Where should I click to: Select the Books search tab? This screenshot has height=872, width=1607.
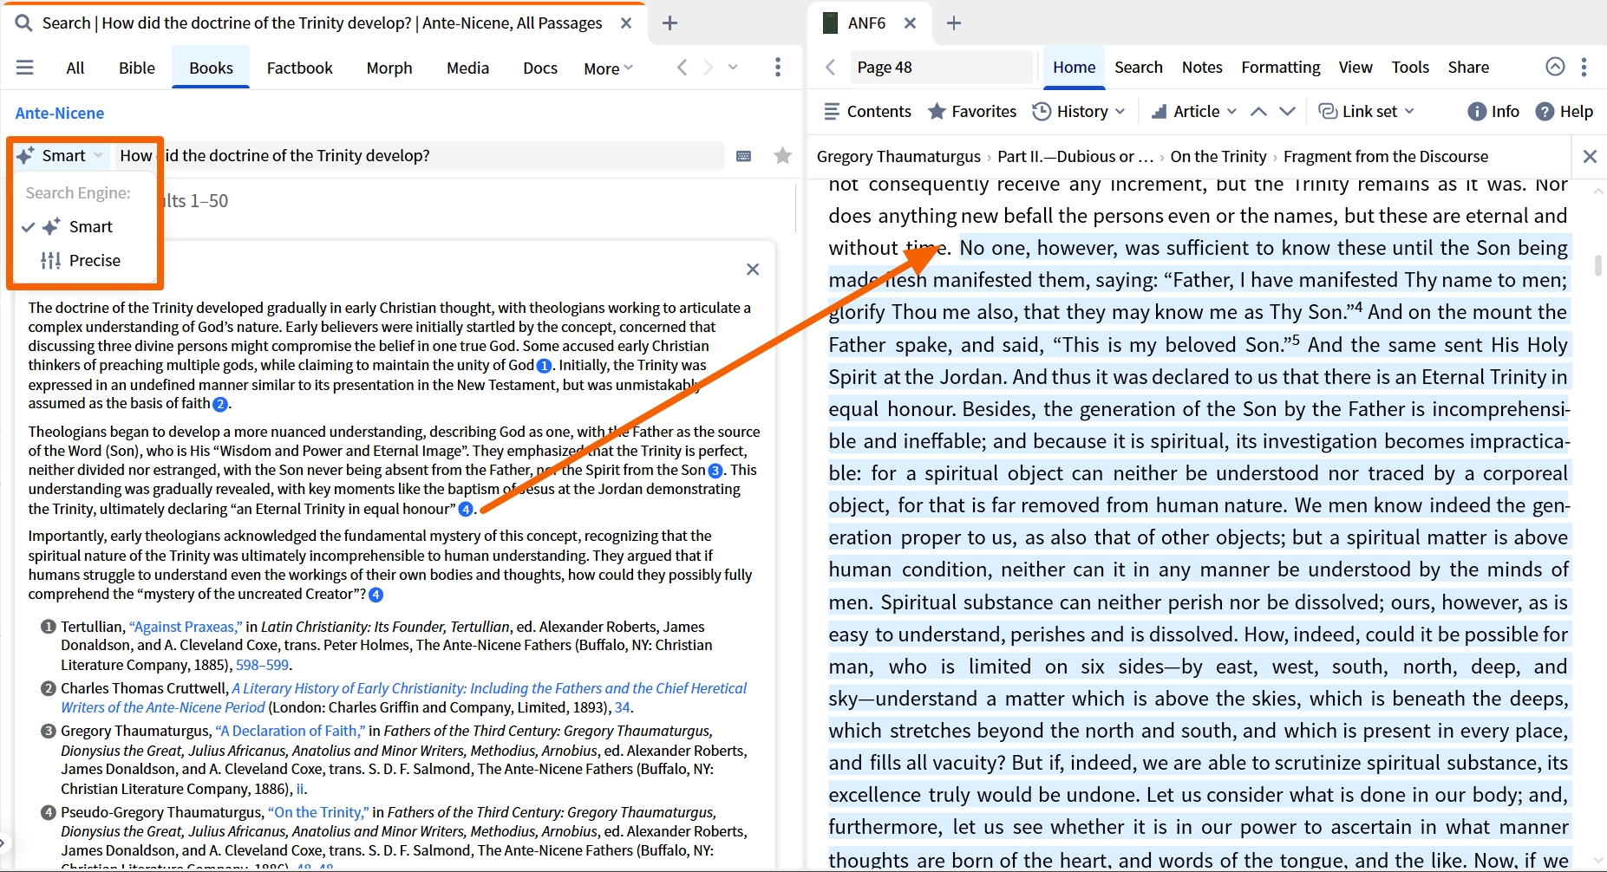[x=211, y=68]
